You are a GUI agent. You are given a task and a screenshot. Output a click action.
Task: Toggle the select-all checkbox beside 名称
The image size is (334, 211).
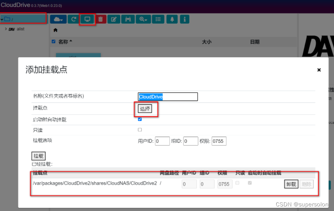click(x=54, y=41)
